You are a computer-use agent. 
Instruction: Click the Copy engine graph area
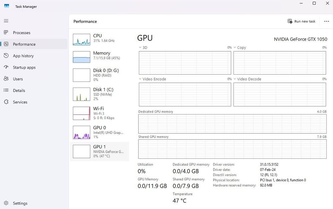click(280, 63)
